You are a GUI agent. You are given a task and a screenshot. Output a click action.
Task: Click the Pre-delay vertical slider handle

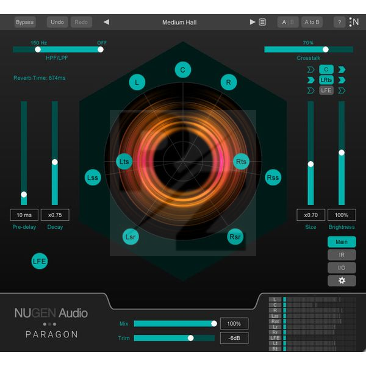click(x=24, y=194)
